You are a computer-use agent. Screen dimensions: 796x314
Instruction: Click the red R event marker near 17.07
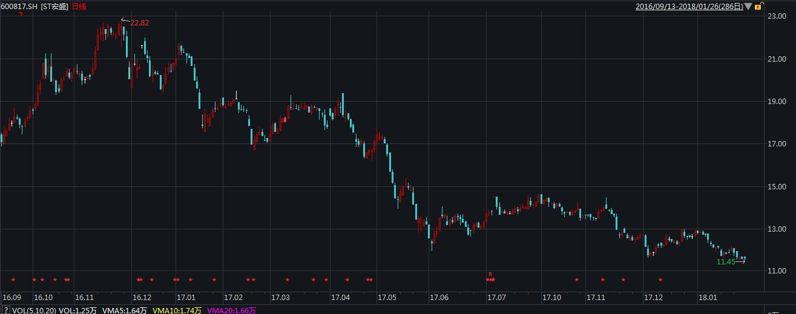[x=490, y=274]
